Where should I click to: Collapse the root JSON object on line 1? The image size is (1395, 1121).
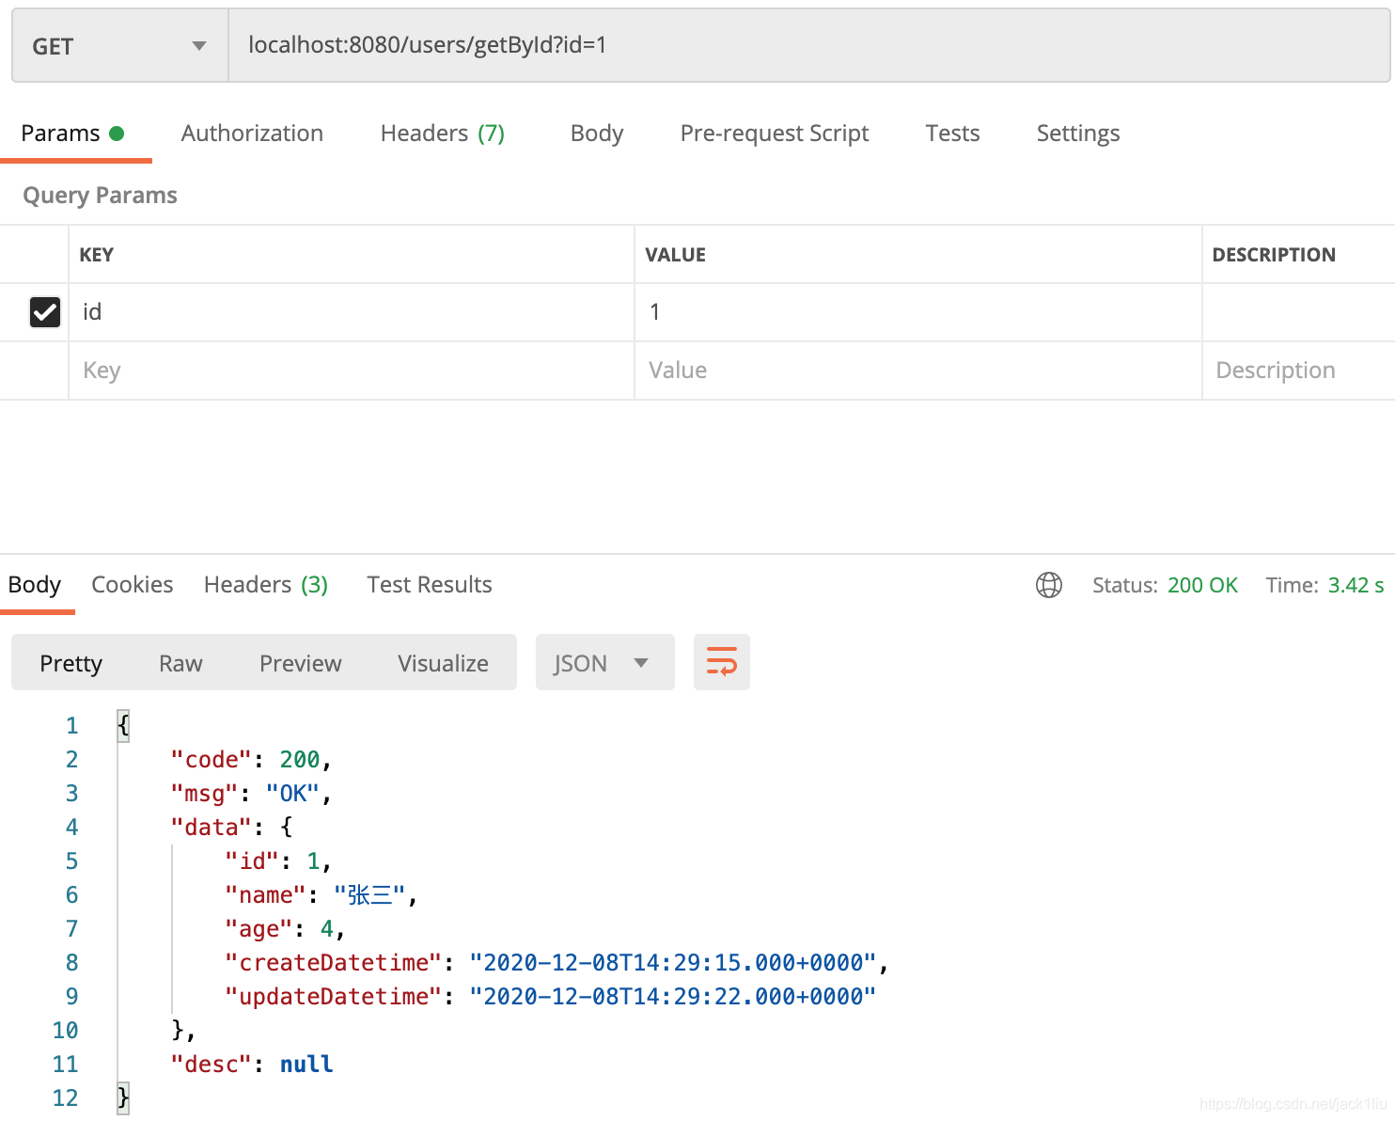123,725
